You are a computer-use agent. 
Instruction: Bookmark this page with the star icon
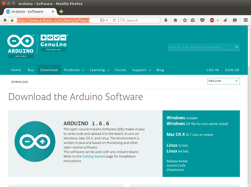coord(185,20)
